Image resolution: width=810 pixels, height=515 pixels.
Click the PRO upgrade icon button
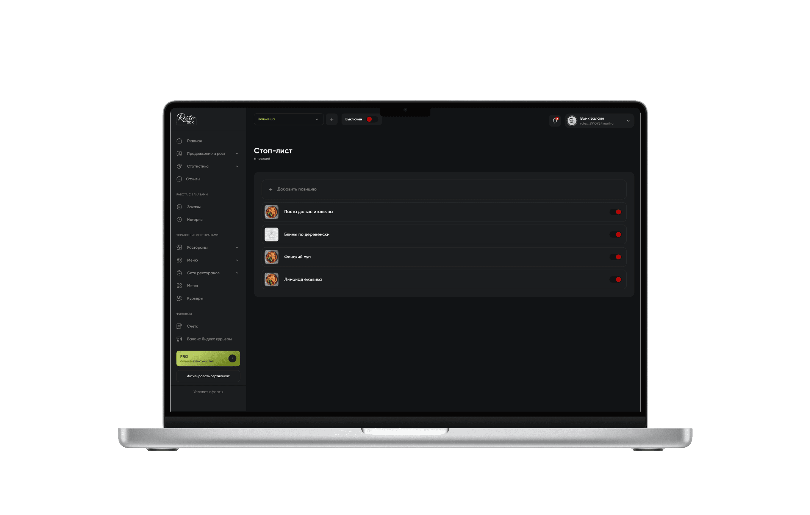tap(233, 359)
